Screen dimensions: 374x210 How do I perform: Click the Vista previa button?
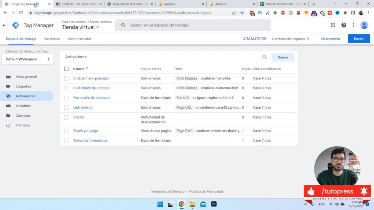(330, 39)
